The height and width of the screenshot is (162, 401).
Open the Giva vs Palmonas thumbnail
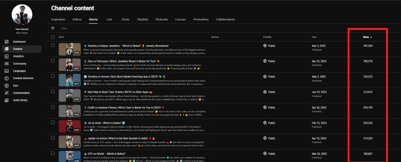tap(70, 65)
